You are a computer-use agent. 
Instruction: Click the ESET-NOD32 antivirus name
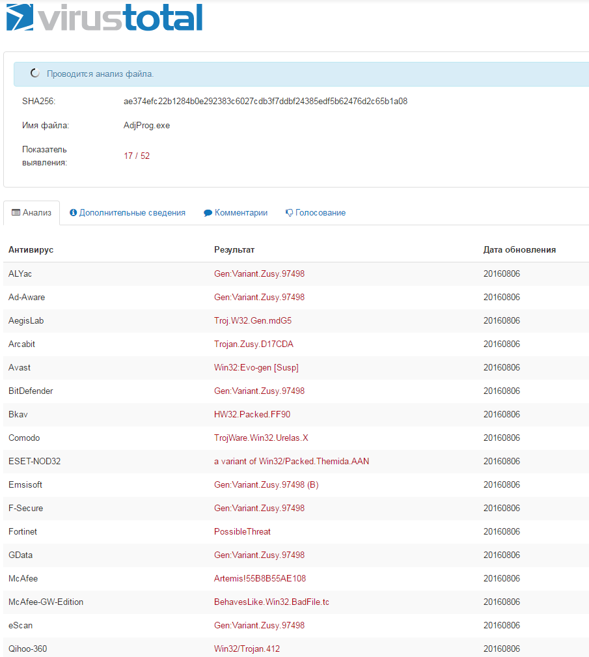[x=34, y=461]
